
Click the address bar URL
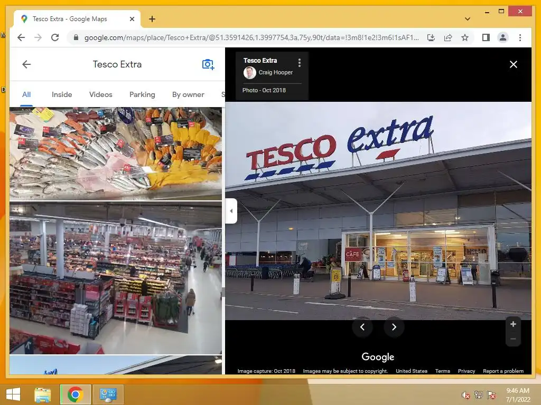click(x=251, y=37)
